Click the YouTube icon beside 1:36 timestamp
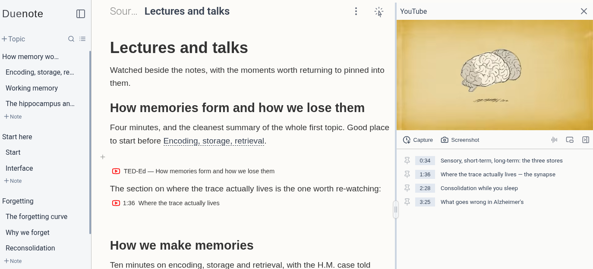This screenshot has width=593, height=269. click(x=116, y=203)
